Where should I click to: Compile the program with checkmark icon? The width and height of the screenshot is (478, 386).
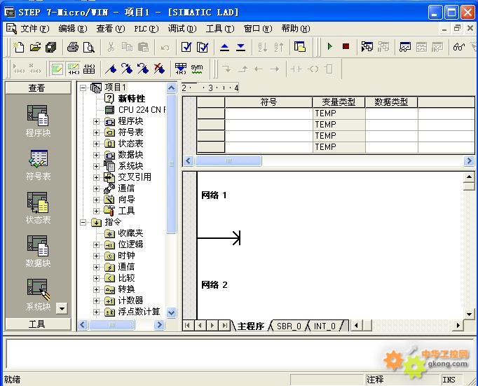point(186,47)
